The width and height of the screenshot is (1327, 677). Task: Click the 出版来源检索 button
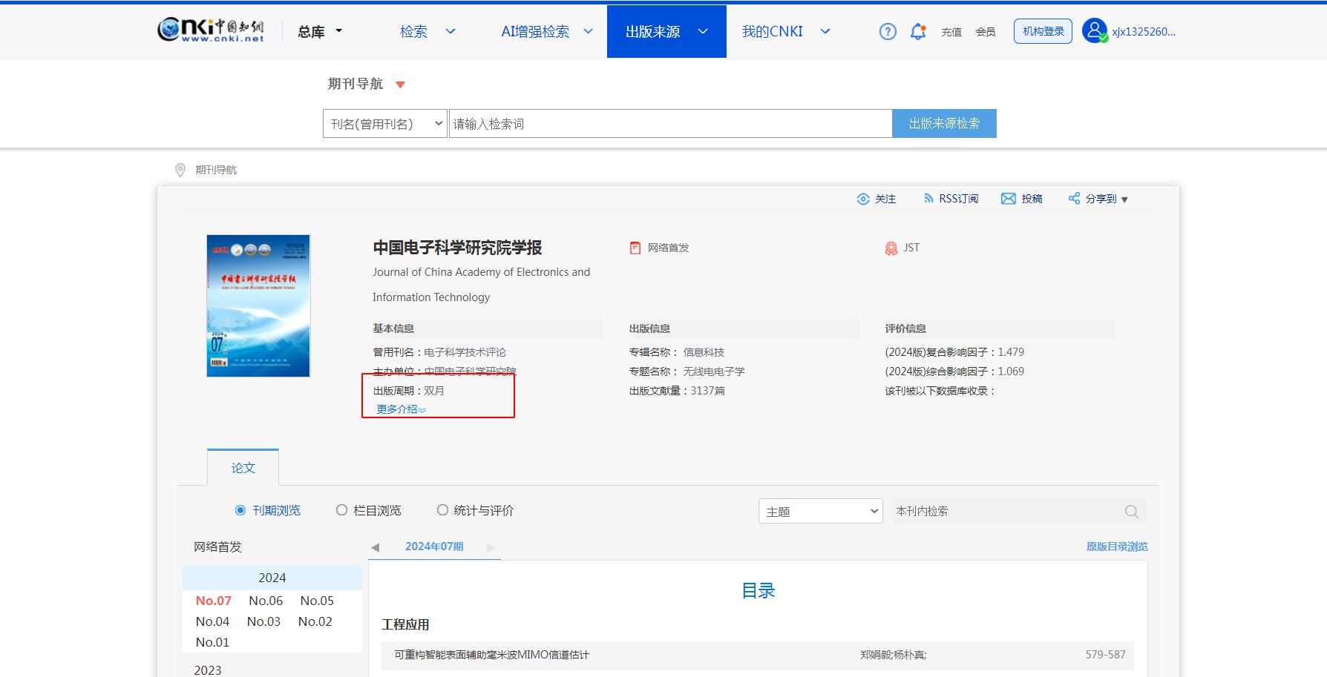944,124
